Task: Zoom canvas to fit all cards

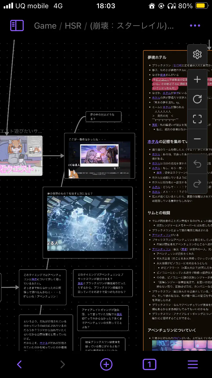Action: tap(197, 119)
